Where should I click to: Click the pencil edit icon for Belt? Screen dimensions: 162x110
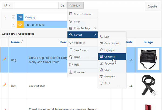coord(4,85)
